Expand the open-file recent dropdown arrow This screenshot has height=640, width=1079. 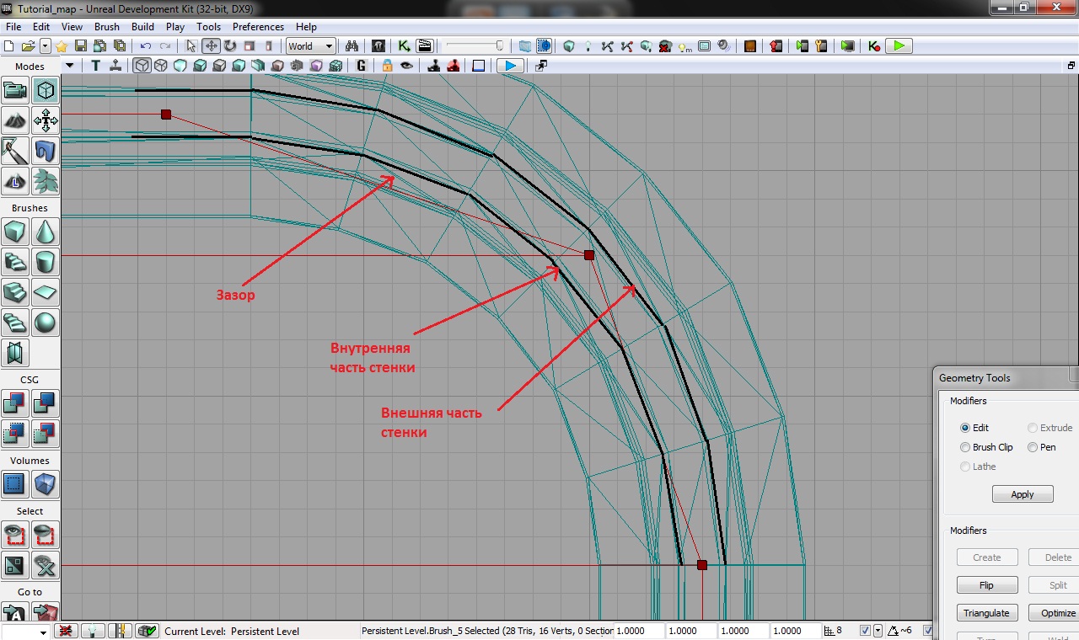click(46, 46)
